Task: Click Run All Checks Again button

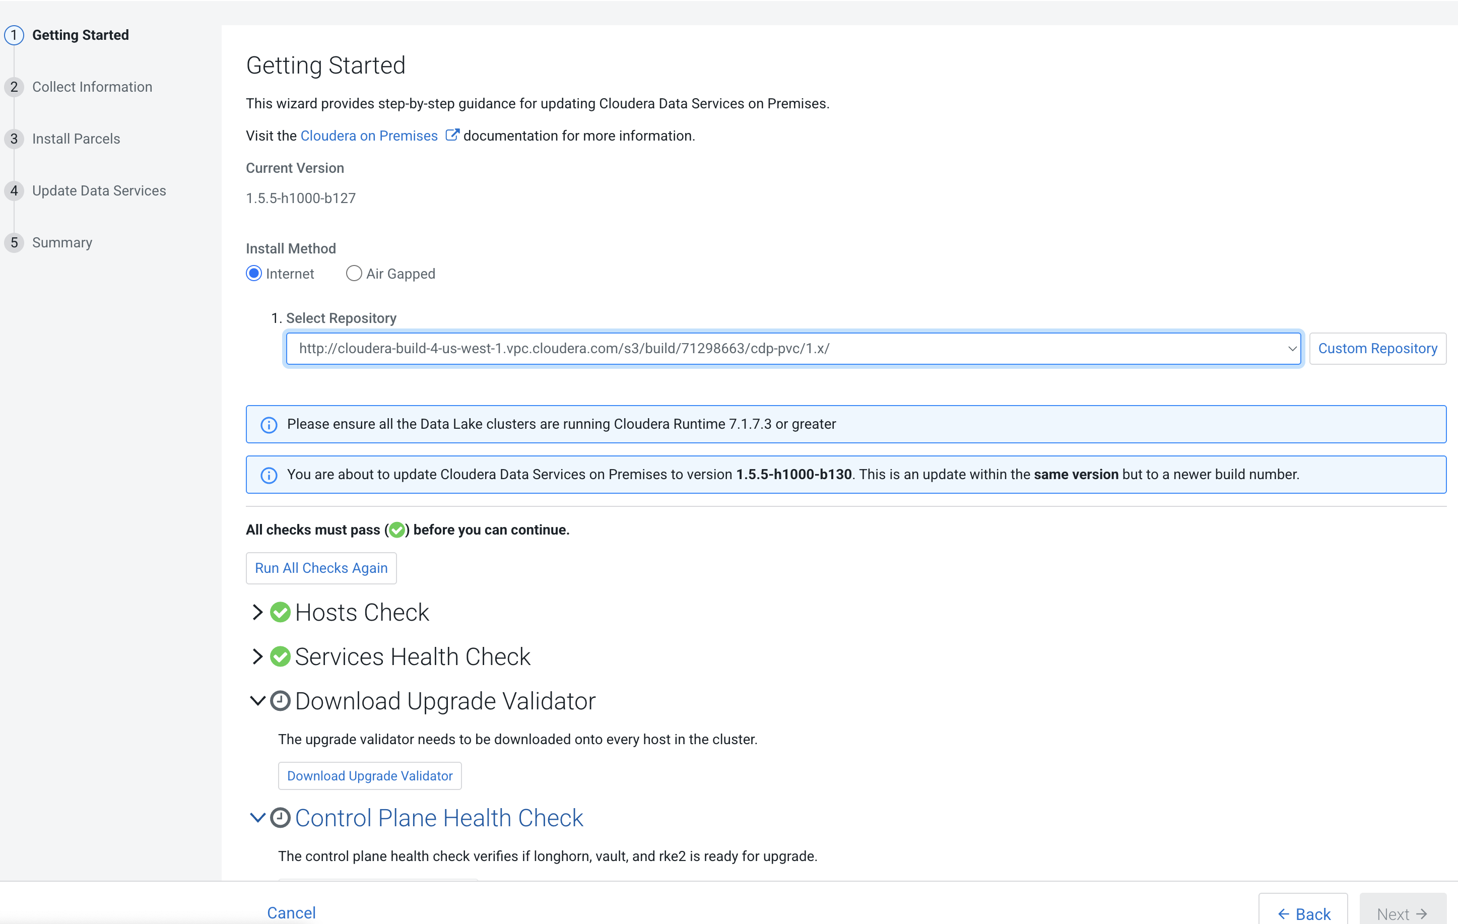Action: 321,568
